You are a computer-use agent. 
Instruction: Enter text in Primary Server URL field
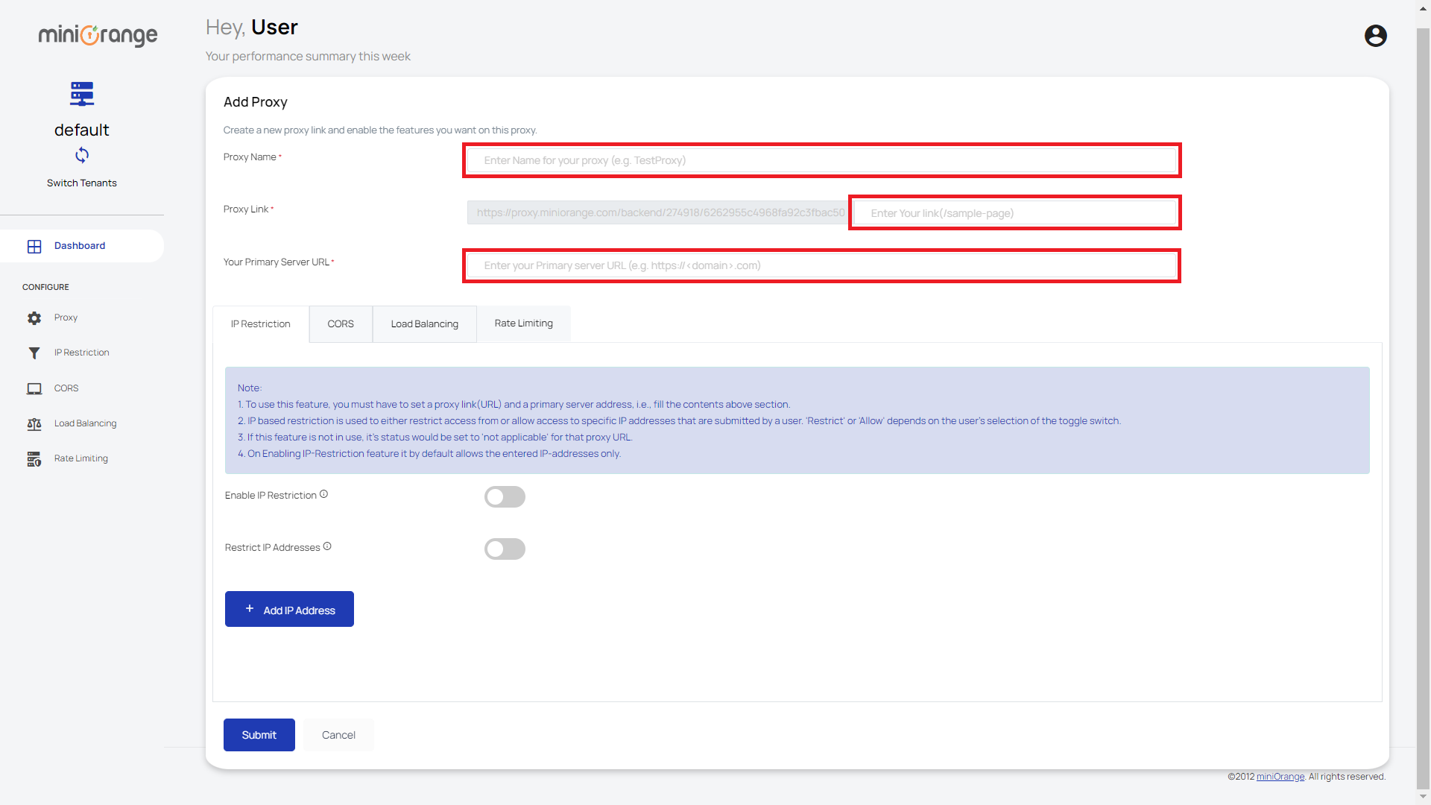coord(824,265)
